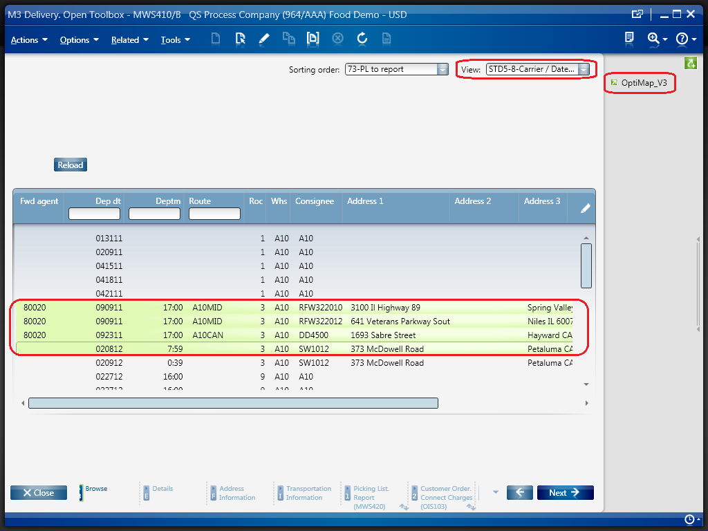This screenshot has width=708, height=531.
Task: Open the Related menu
Action: click(x=130, y=40)
